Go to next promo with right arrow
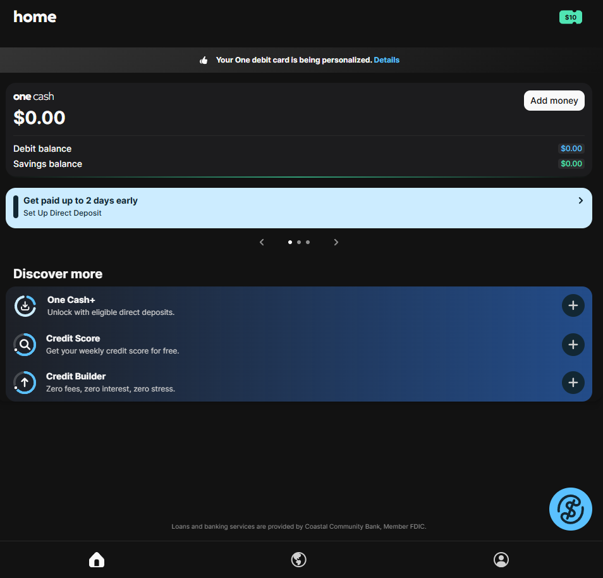 point(336,242)
